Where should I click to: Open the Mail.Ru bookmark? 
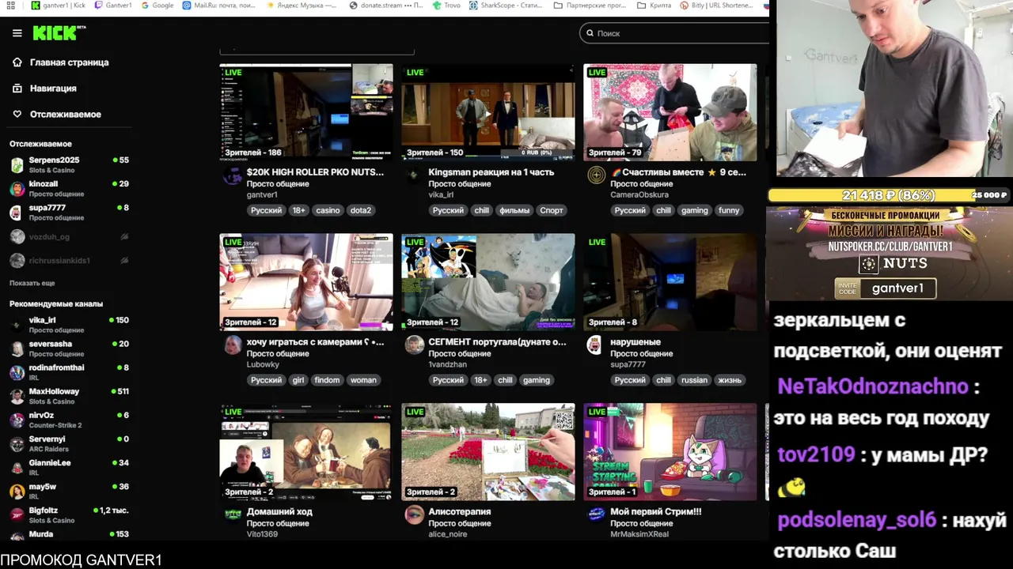219,6
